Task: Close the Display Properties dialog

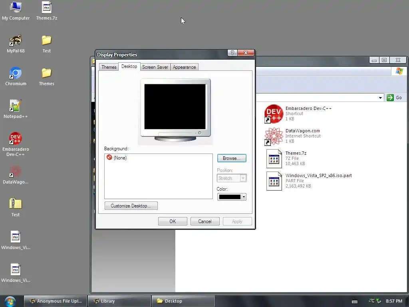Action: click(246, 53)
